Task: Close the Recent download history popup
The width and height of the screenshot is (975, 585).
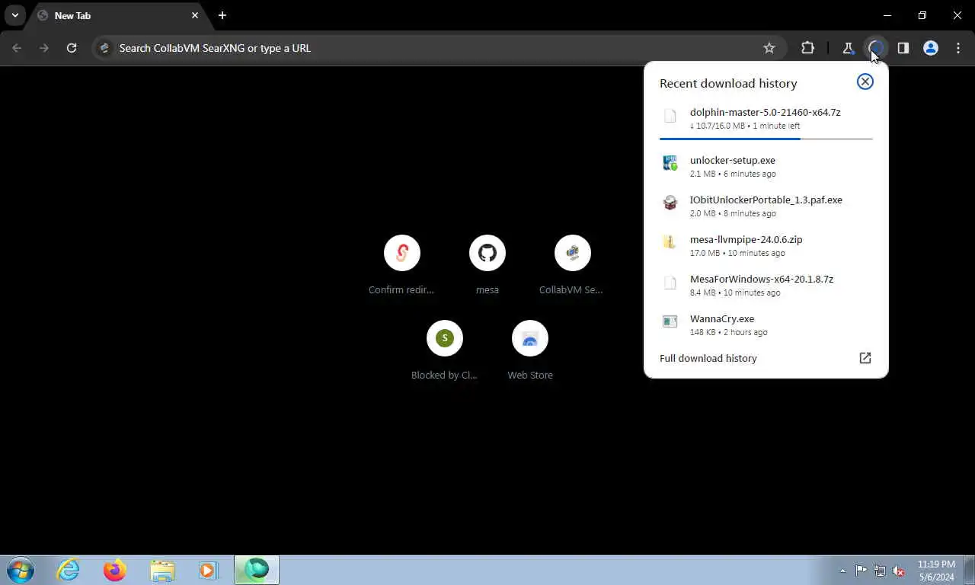Action: pyautogui.click(x=865, y=82)
